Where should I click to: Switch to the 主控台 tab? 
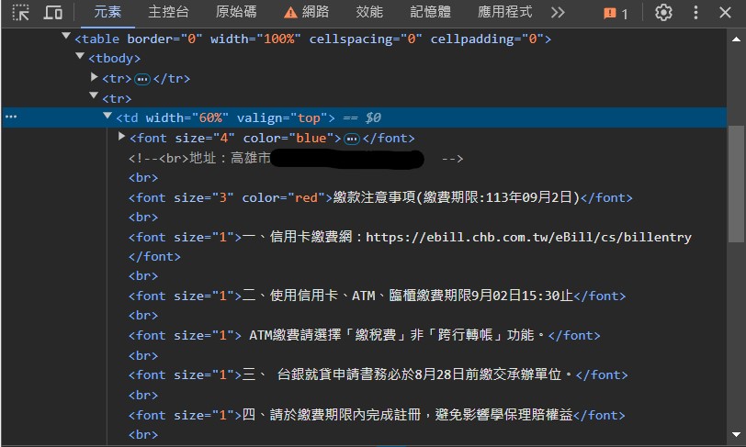tap(168, 12)
